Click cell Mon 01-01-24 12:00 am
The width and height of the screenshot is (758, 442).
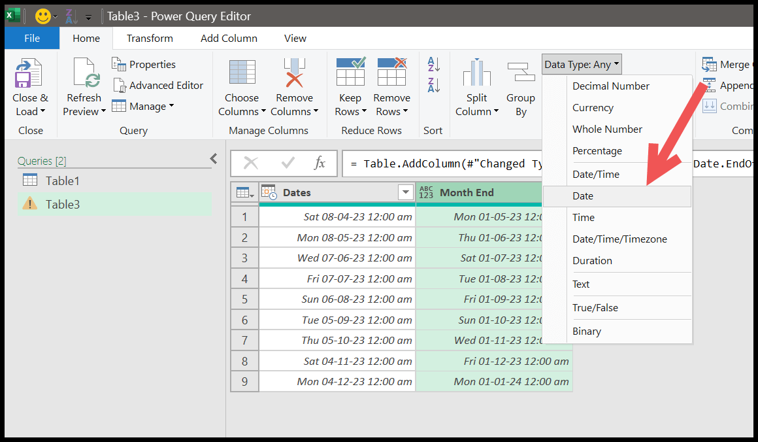(x=494, y=382)
